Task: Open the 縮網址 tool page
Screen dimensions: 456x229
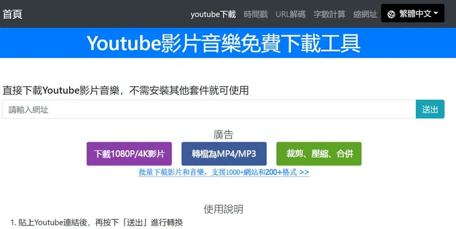Action: coord(365,14)
